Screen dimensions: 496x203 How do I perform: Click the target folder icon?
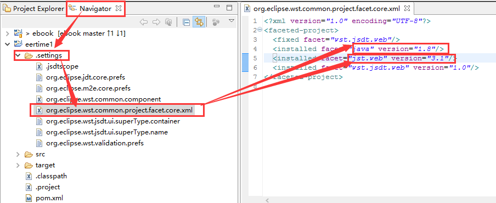click(x=29, y=165)
